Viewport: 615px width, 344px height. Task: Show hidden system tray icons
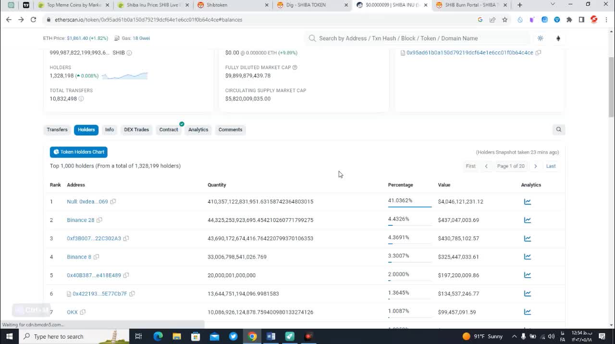(515, 336)
